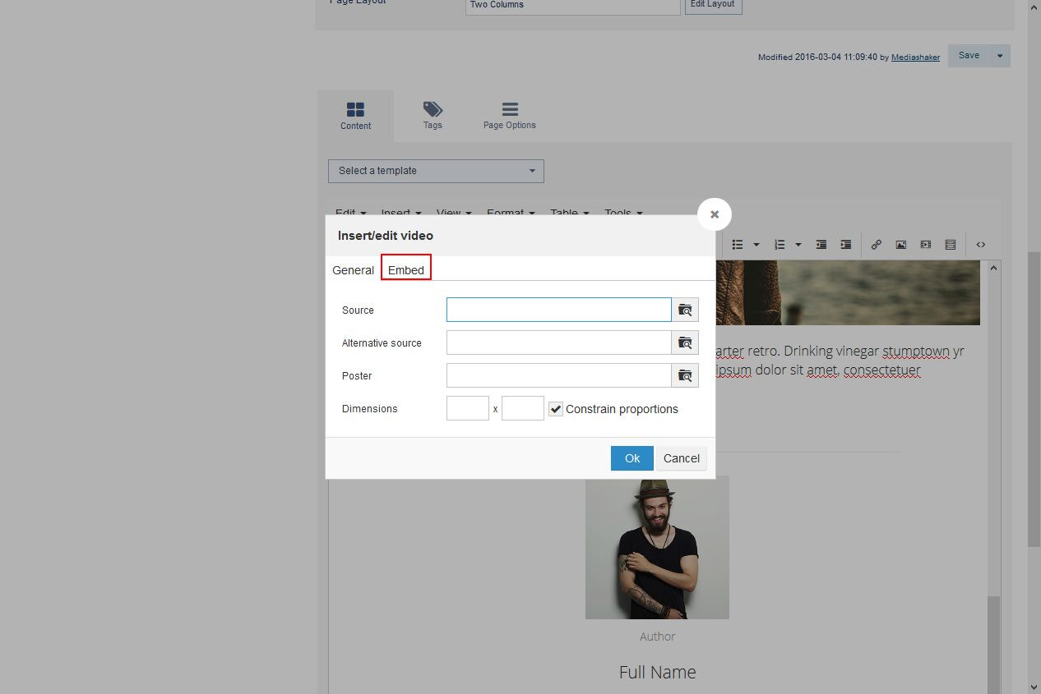Click the numbered list icon
This screenshot has width=1041, height=694.
coord(780,245)
